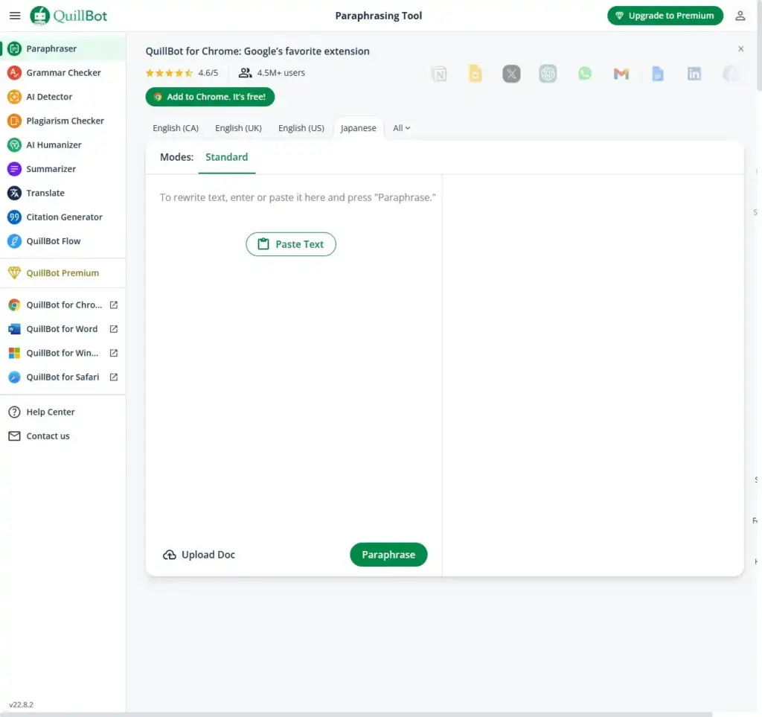Viewport: 762px width, 717px height.
Task: Click the Summarizer sidebar label
Action: [51, 169]
